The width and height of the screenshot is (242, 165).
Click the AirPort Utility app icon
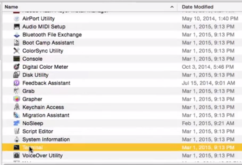pos(17,19)
